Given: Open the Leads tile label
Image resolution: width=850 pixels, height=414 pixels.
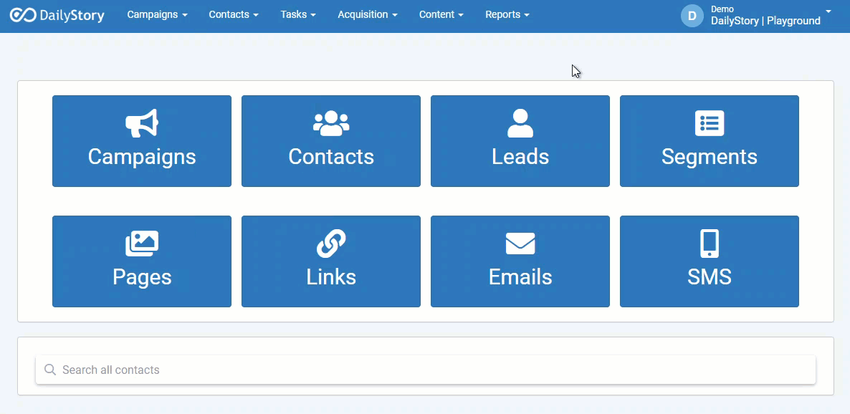Looking at the screenshot, I should [x=520, y=157].
